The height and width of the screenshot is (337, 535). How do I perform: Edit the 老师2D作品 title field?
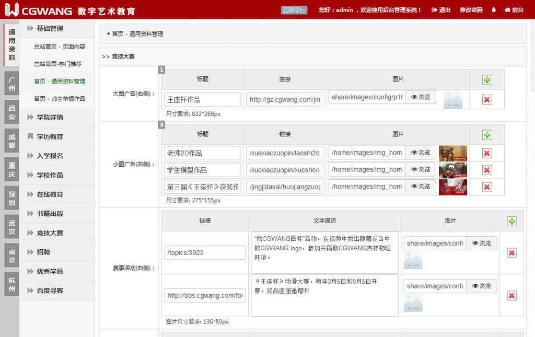coord(203,153)
